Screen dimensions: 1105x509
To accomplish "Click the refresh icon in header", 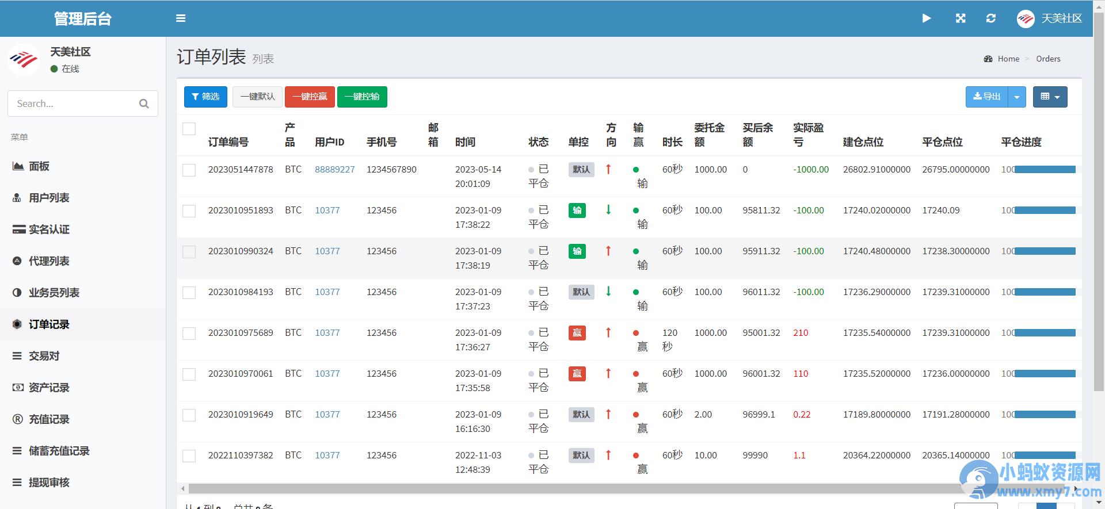I will [x=990, y=18].
